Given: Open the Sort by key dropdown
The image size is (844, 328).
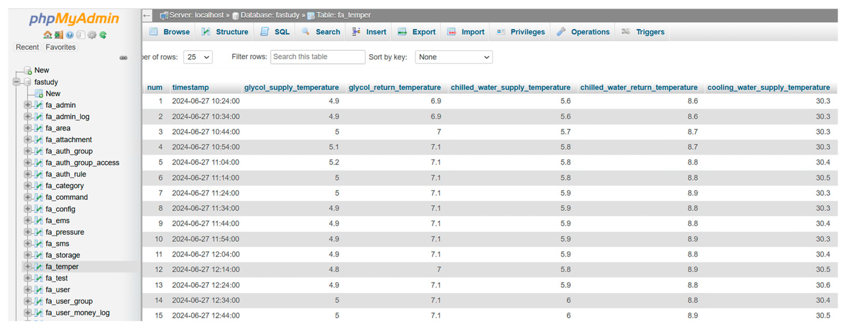Looking at the screenshot, I should pos(453,57).
